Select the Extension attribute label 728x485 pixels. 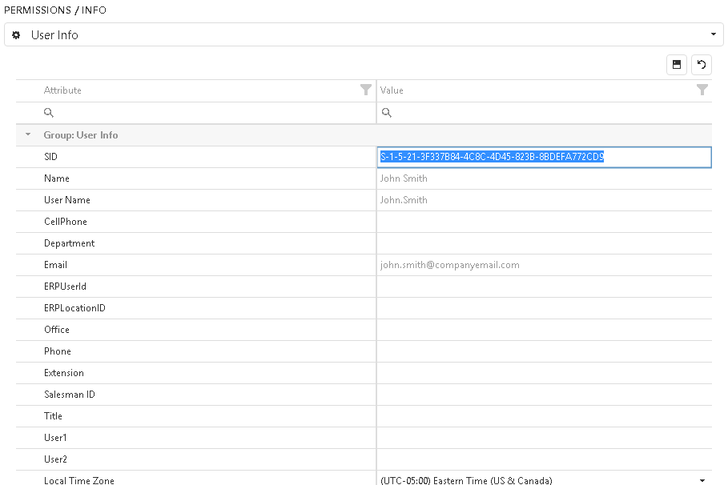point(64,373)
